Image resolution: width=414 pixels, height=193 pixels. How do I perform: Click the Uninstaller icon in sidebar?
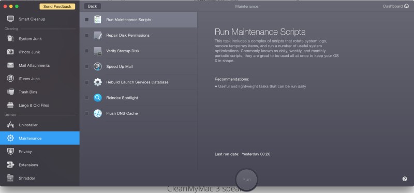click(10, 125)
